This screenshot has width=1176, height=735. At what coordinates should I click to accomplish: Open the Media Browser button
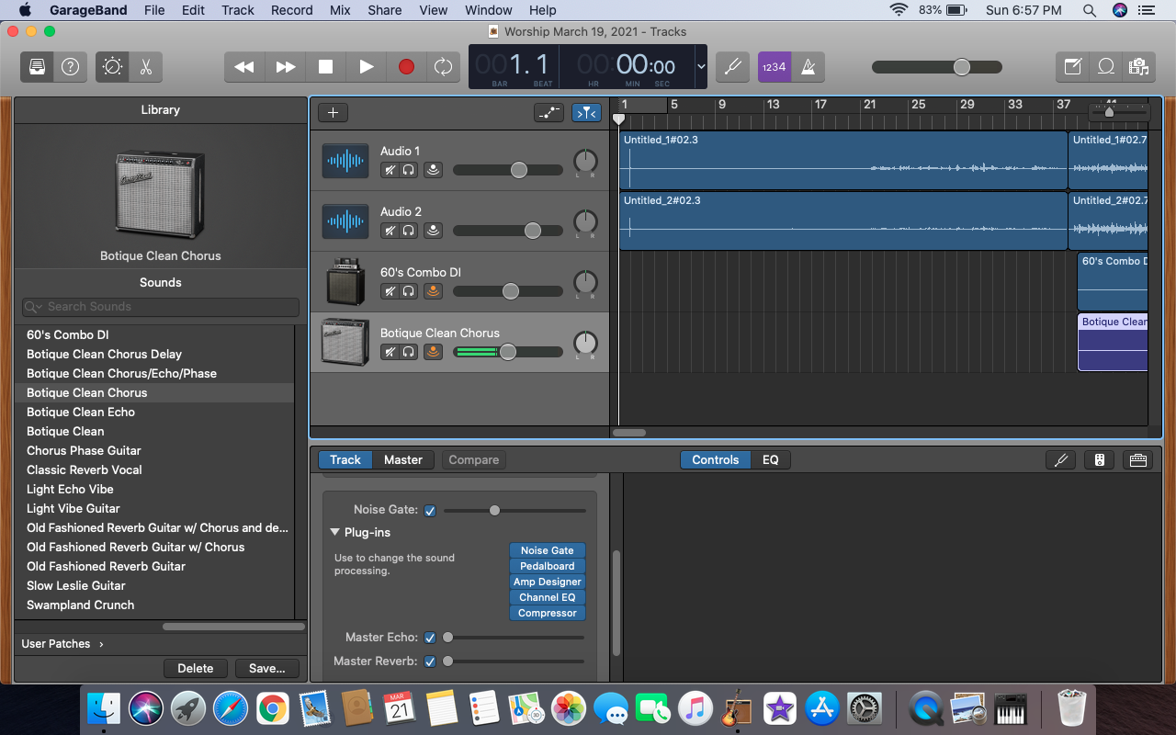[x=1139, y=67]
